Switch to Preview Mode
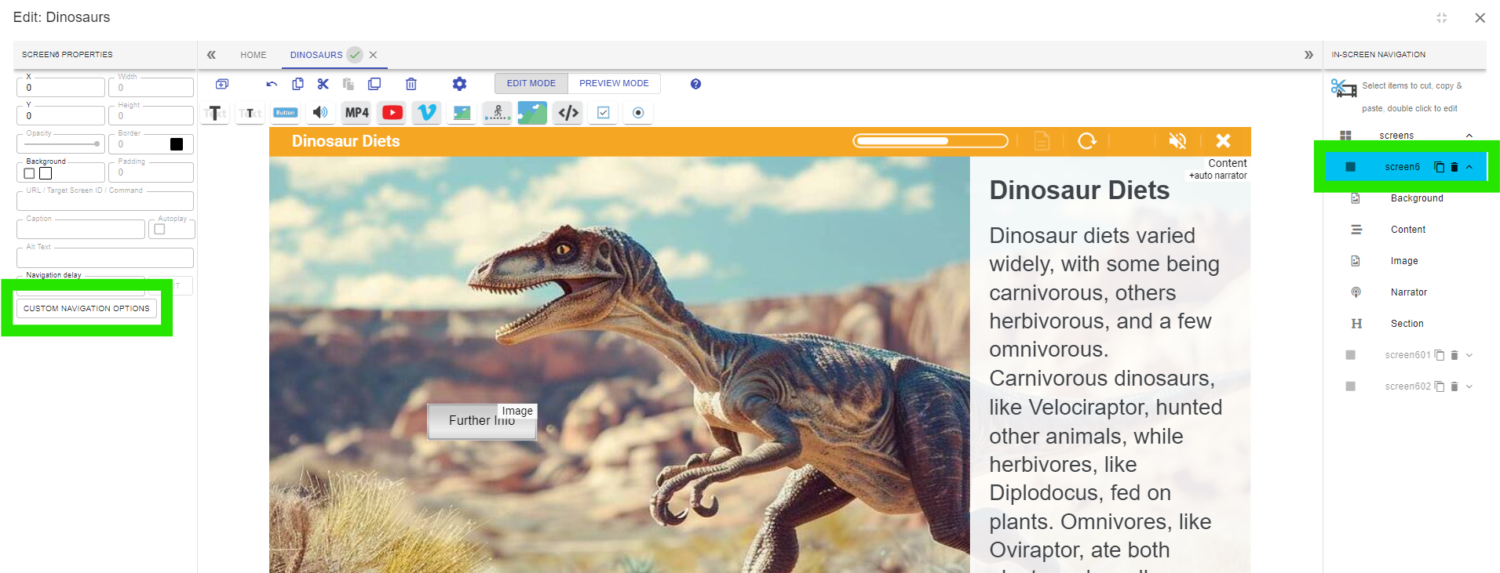 pos(614,83)
